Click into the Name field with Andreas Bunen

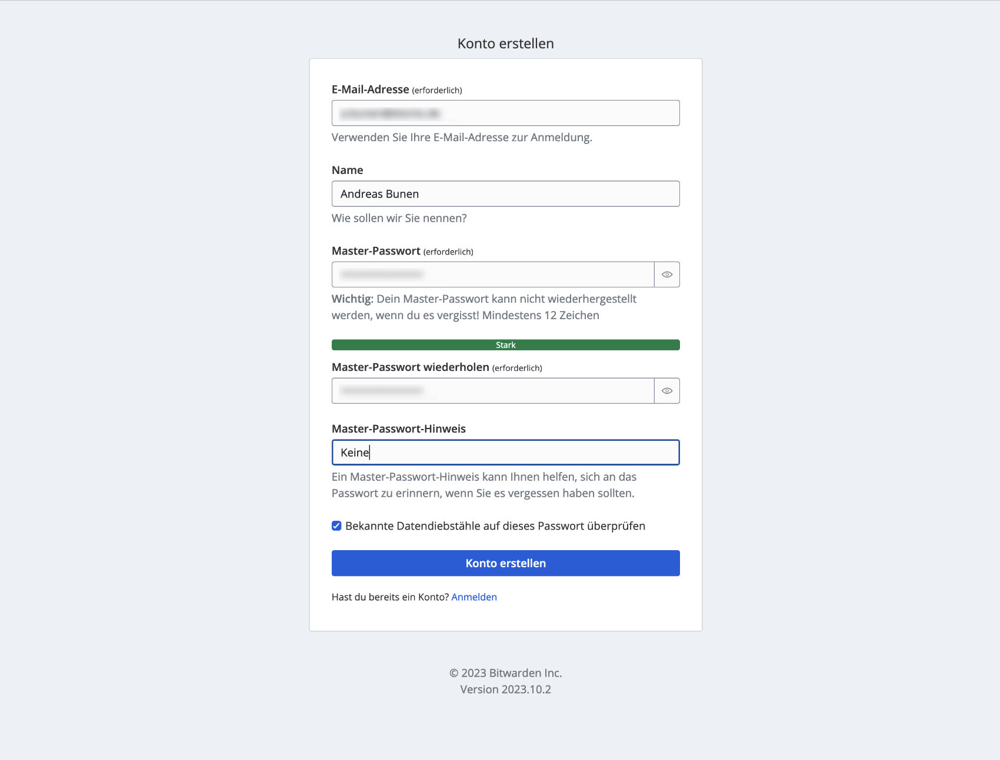point(506,194)
